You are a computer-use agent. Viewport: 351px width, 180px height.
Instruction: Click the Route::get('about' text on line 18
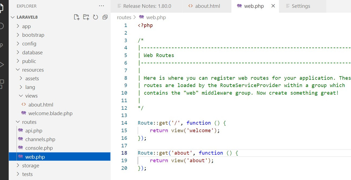coord(165,153)
